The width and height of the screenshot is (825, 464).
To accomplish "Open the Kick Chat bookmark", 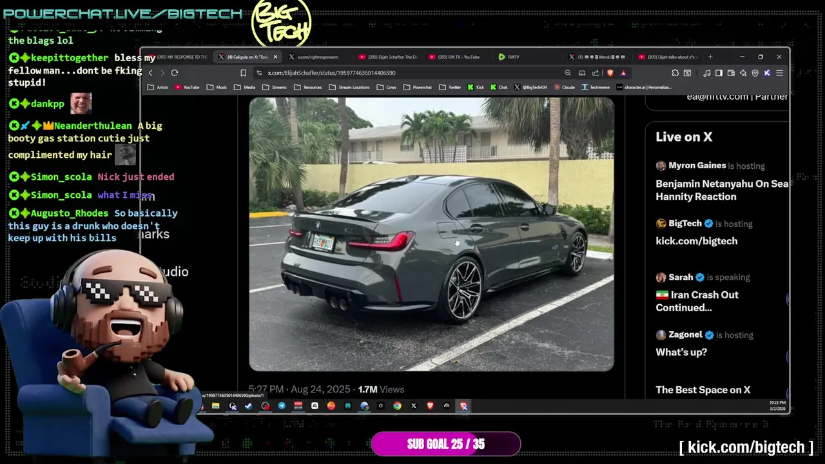I will coord(499,87).
